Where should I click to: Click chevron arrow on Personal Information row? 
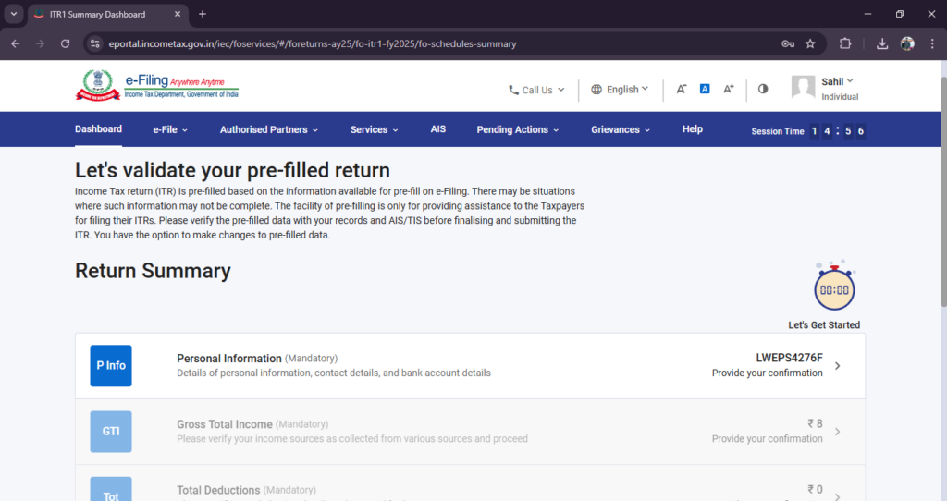(x=837, y=366)
